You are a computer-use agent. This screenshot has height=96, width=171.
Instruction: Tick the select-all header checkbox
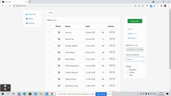pos(50,26)
